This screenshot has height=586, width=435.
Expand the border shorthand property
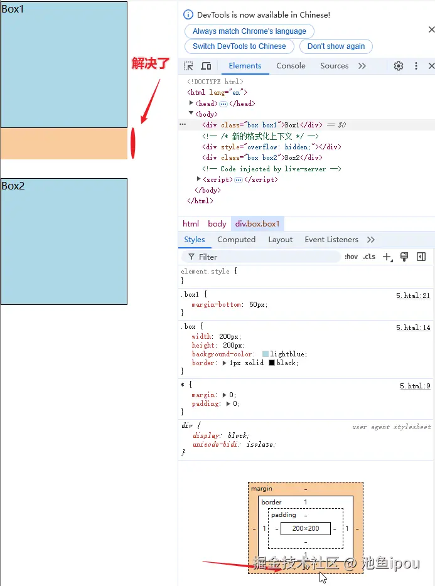click(x=225, y=363)
